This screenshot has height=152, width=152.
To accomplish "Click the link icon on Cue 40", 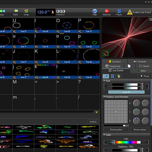I will [x=80, y=77].
